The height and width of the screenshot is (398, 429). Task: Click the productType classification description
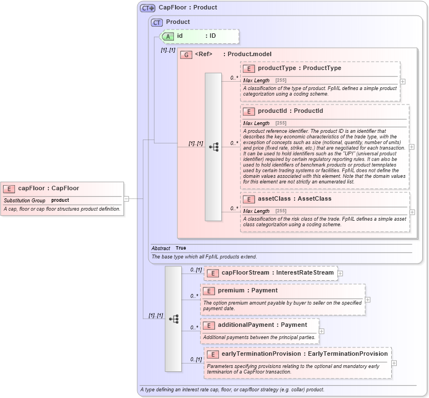320,91
